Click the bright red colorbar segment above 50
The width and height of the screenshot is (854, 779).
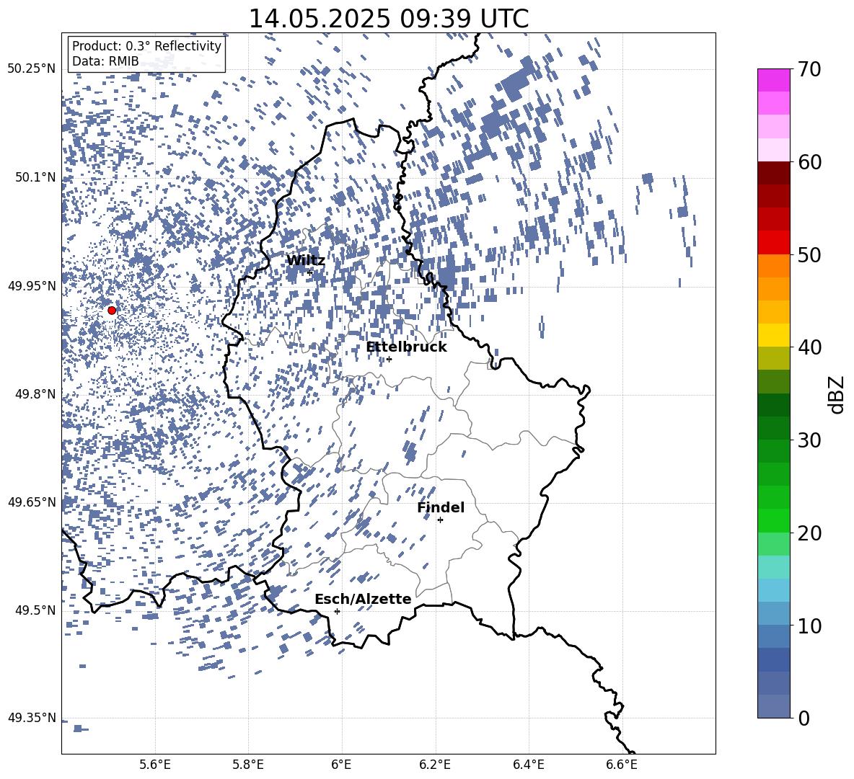773,243
